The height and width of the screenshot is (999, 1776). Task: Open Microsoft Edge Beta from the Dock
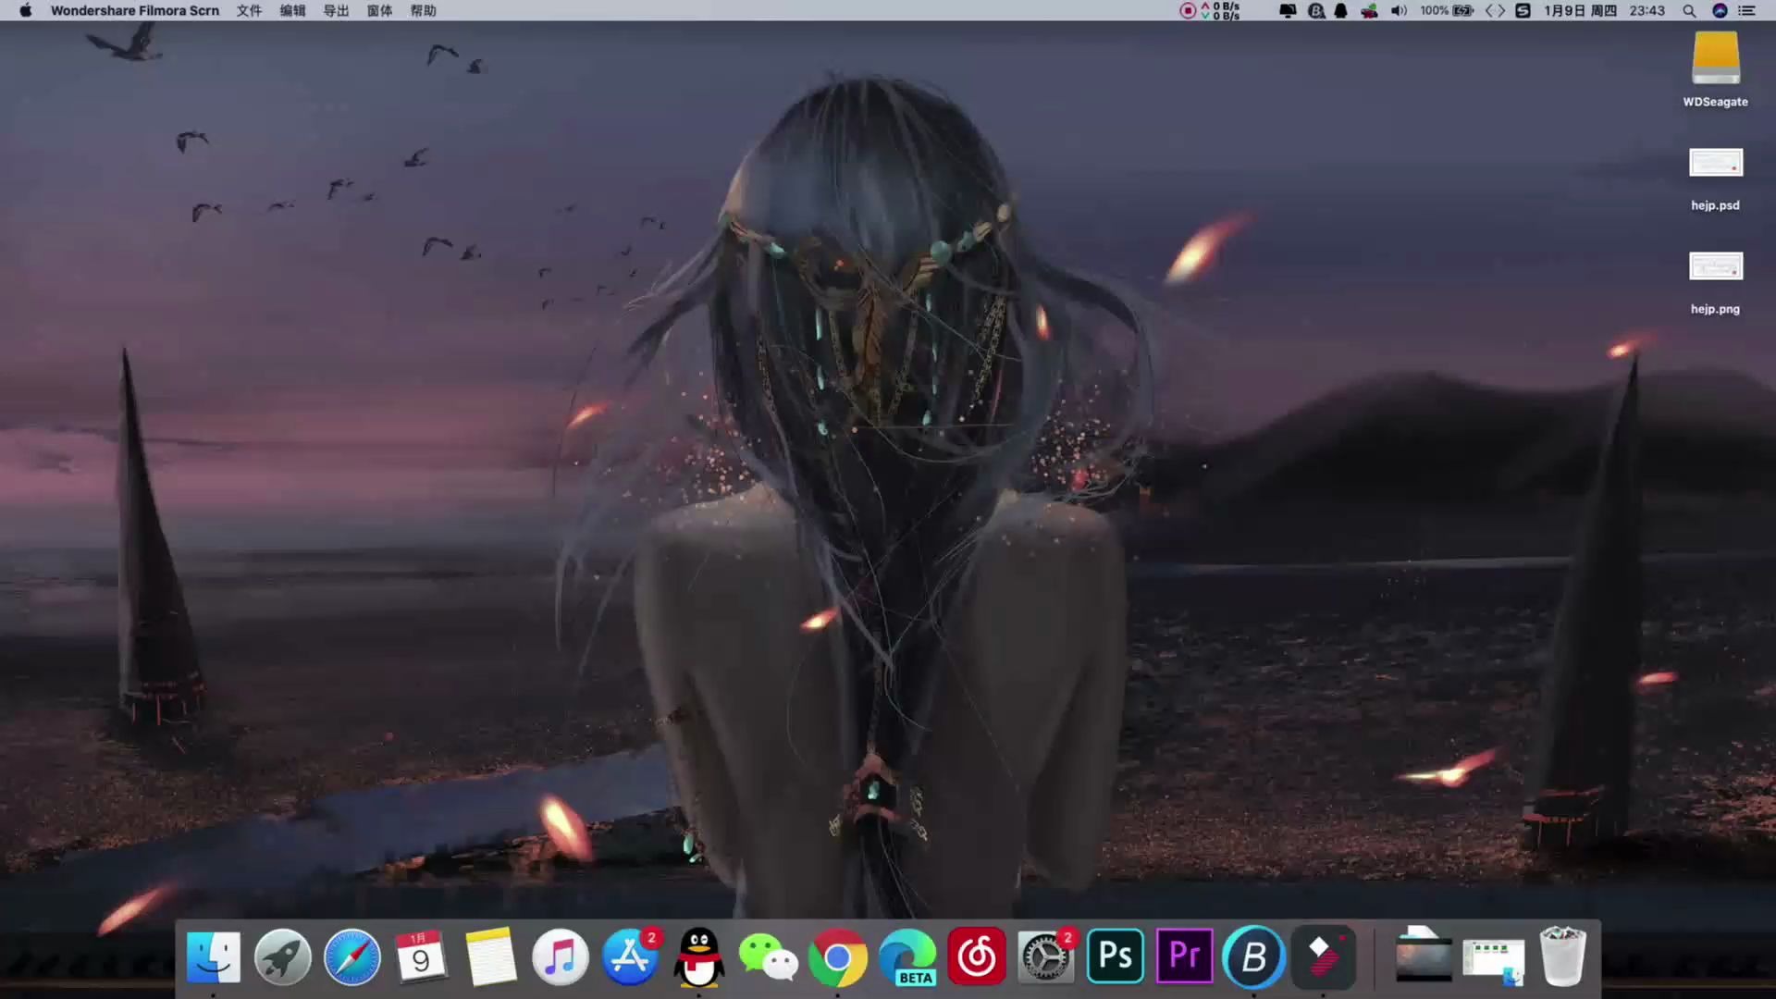pyautogui.click(x=907, y=956)
